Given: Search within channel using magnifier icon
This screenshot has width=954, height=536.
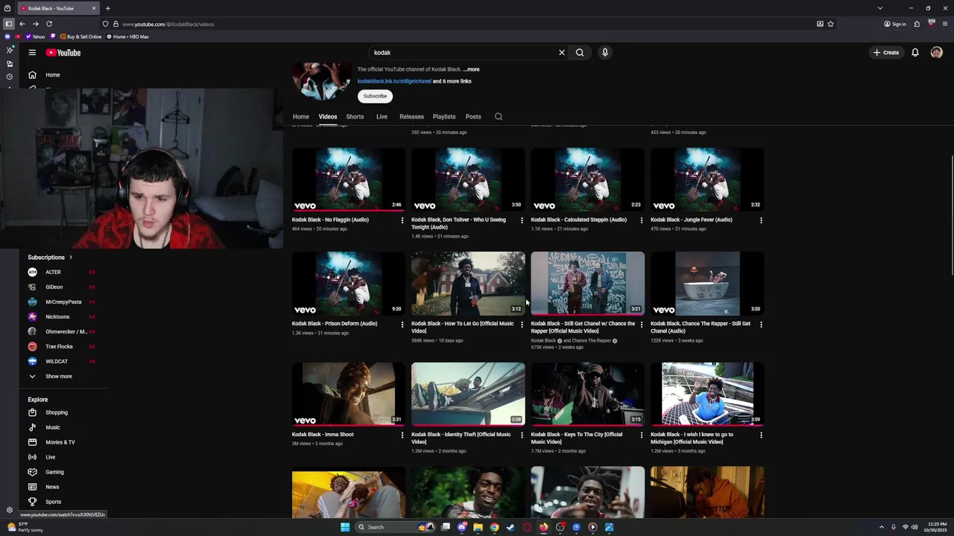Looking at the screenshot, I should coord(499,116).
